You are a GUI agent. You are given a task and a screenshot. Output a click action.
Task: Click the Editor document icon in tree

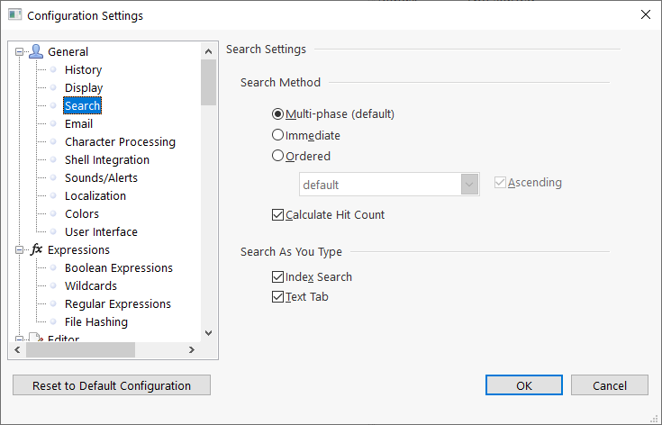(x=36, y=338)
